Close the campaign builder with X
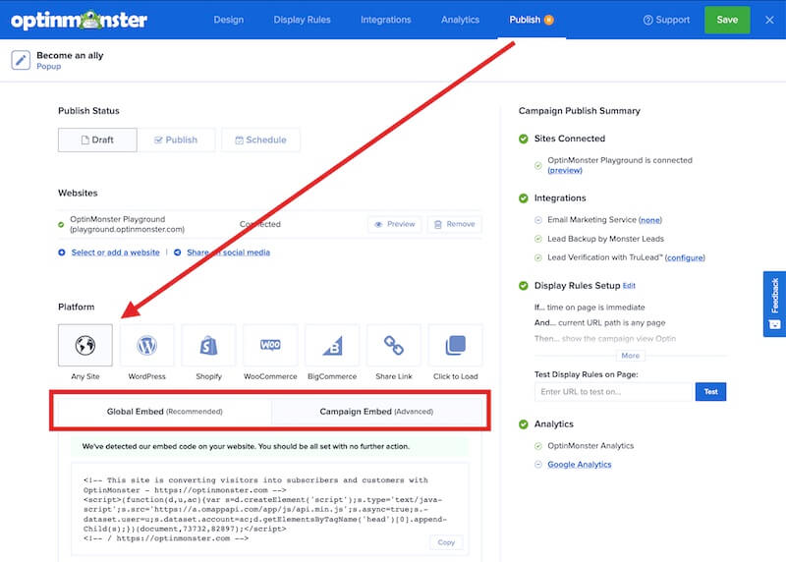 click(x=769, y=20)
